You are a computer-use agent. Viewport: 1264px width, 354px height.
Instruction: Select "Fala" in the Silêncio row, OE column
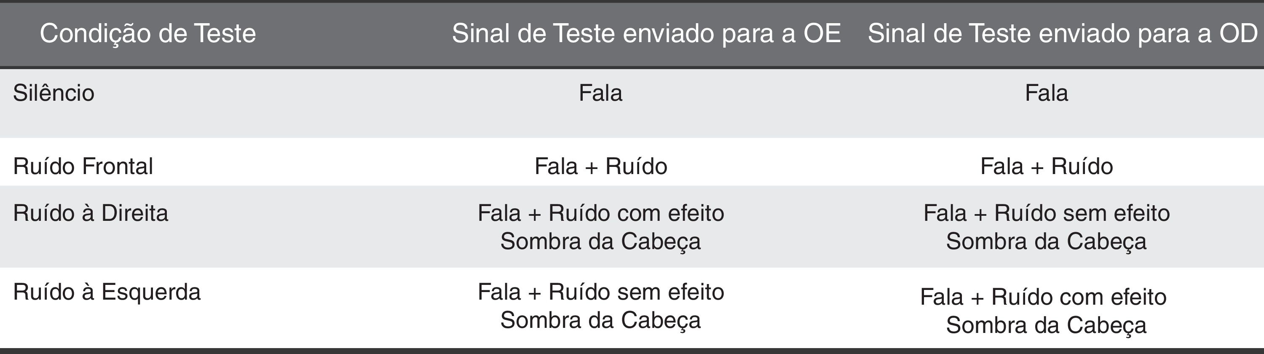pyautogui.click(x=600, y=93)
